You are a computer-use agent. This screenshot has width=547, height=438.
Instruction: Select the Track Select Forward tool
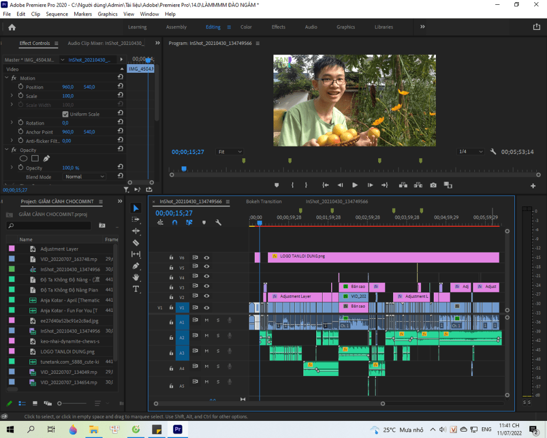tap(136, 219)
